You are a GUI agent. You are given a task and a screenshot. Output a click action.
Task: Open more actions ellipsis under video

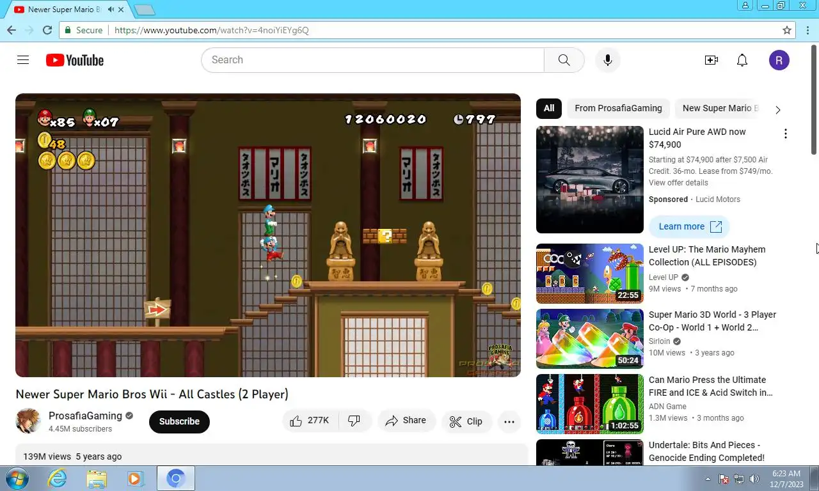point(509,421)
